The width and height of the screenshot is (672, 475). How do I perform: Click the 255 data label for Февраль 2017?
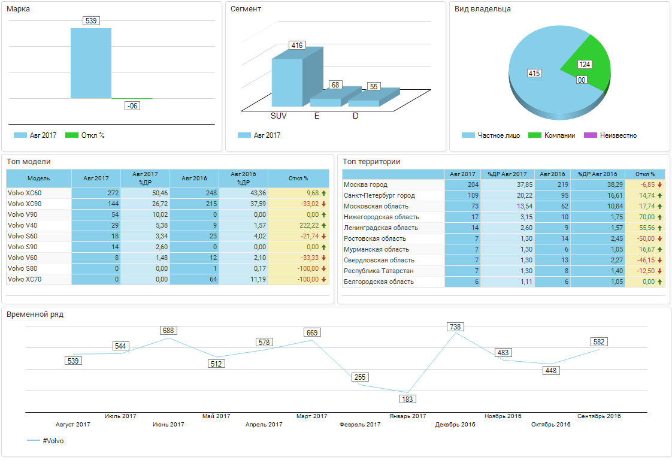tap(360, 377)
